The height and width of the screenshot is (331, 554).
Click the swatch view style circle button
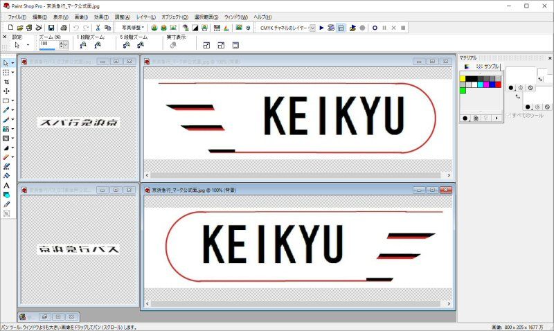[x=465, y=118]
